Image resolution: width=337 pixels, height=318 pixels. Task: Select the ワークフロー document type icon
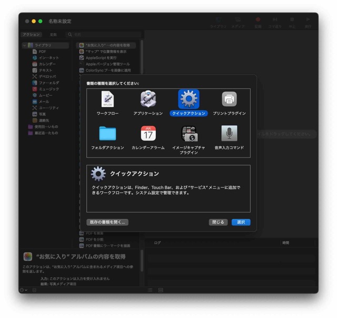click(x=107, y=100)
